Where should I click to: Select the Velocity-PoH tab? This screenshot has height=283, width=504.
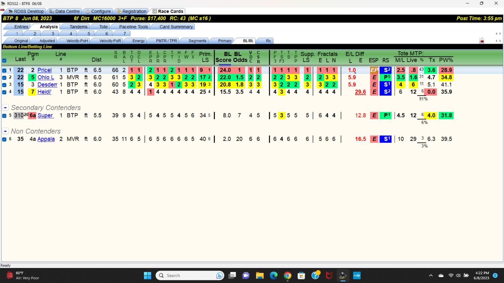77,41
